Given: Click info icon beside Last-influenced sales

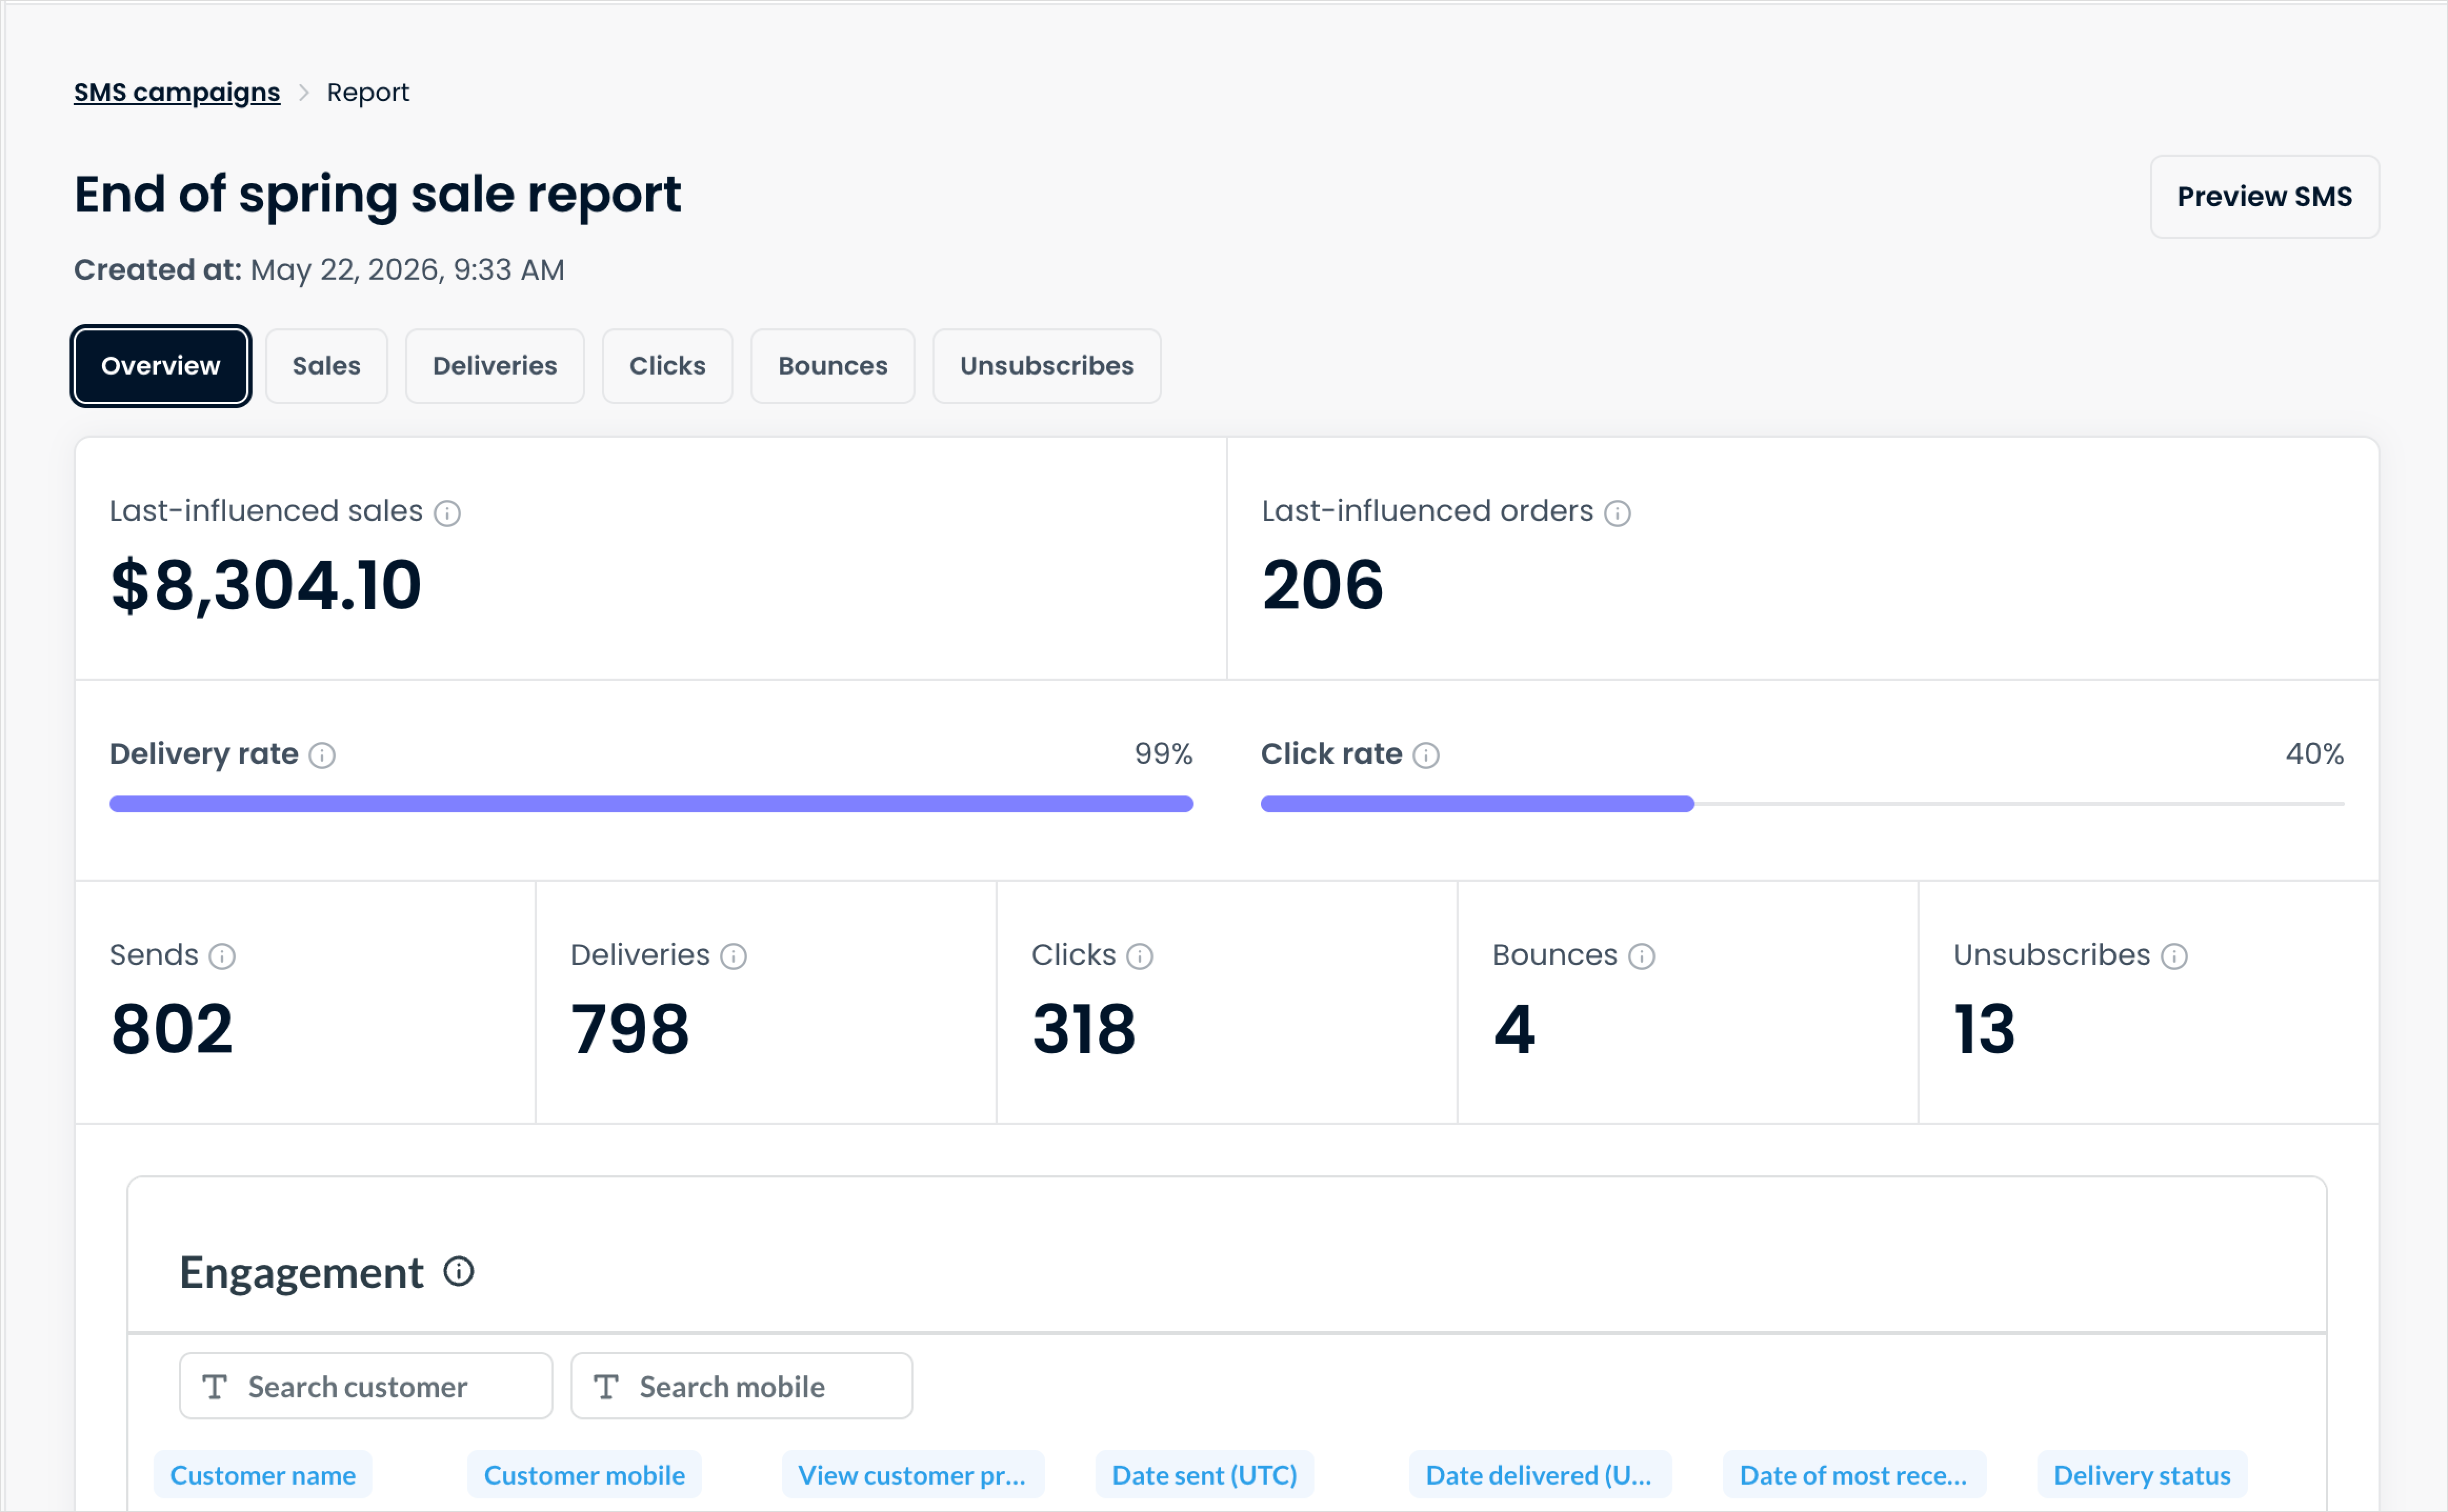Looking at the screenshot, I should point(447,513).
